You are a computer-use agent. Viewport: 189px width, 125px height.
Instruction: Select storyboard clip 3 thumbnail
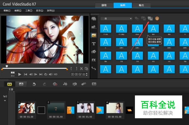point(85,108)
